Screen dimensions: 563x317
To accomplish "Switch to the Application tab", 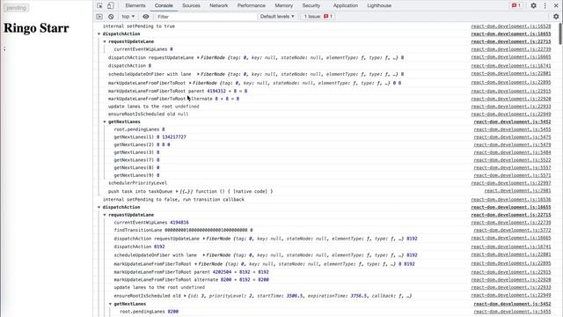I will (346, 6).
